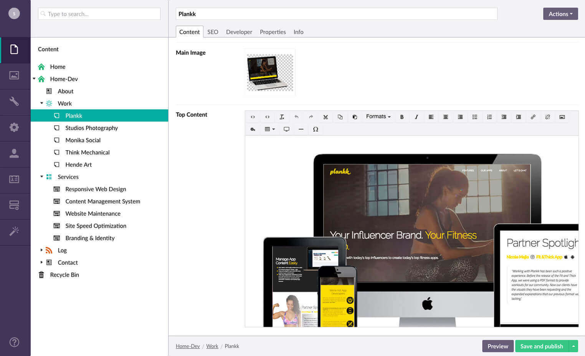
Task: Increase indent of paragraph
Action: tap(519, 117)
